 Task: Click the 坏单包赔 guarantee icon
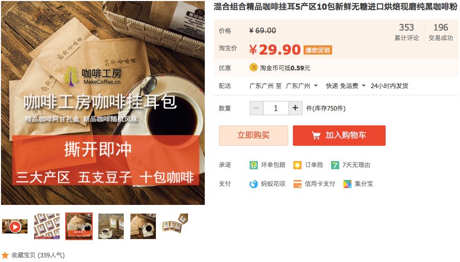[x=253, y=165]
